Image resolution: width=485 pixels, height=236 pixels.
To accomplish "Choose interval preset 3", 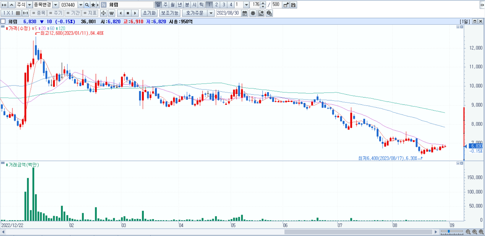I will pyautogui.click(x=224, y=5).
